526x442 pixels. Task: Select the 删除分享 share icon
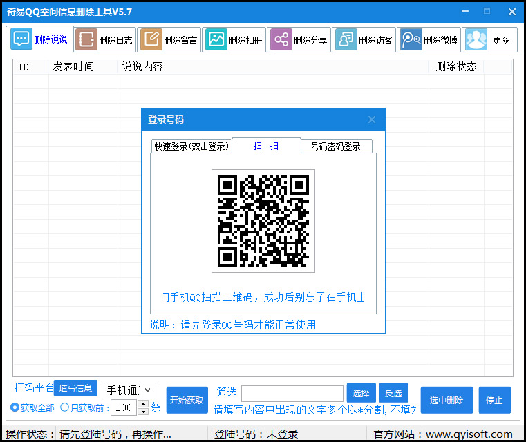point(281,40)
